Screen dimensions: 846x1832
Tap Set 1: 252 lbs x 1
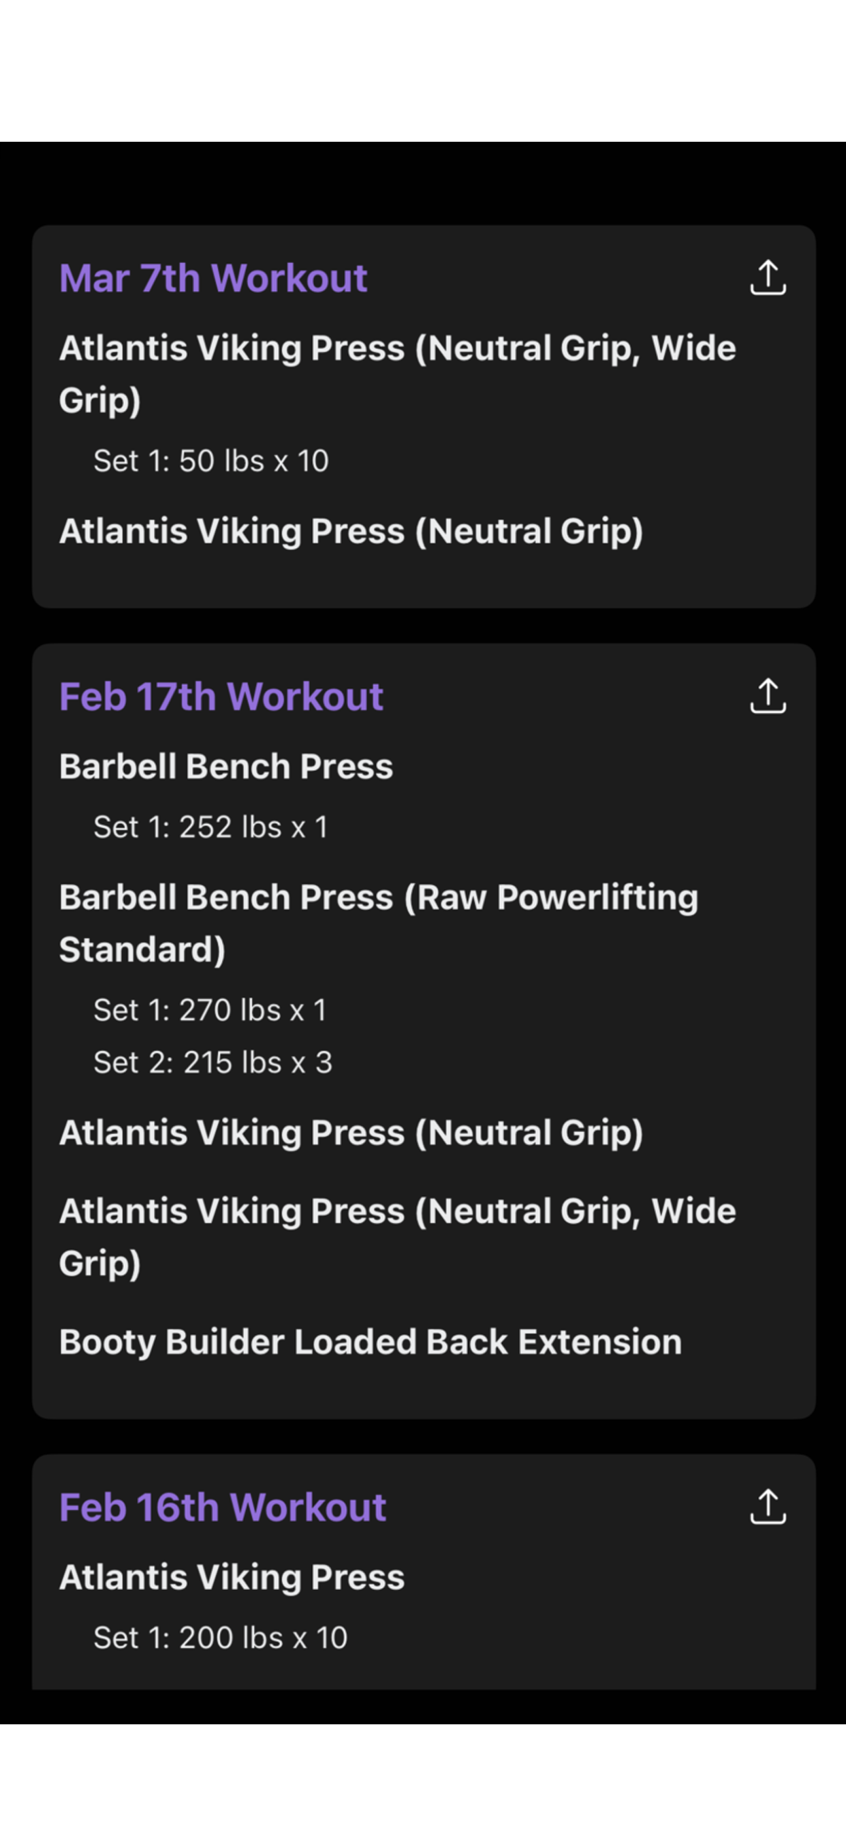(x=210, y=827)
